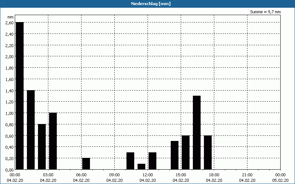Screen dimensions: 295x184
Task: Click the 0,40 y-axis value
Action: click(10, 147)
